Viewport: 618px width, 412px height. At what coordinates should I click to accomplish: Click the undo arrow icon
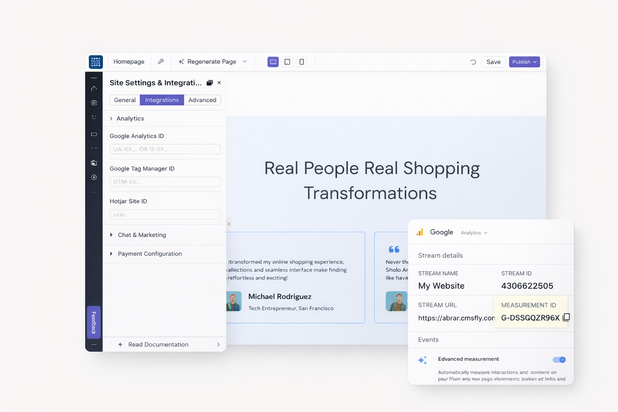pyautogui.click(x=473, y=62)
